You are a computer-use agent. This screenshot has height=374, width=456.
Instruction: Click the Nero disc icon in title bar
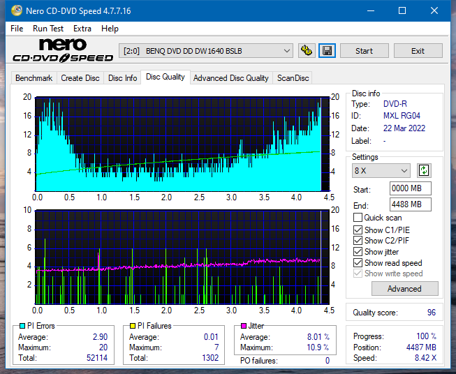click(x=16, y=10)
